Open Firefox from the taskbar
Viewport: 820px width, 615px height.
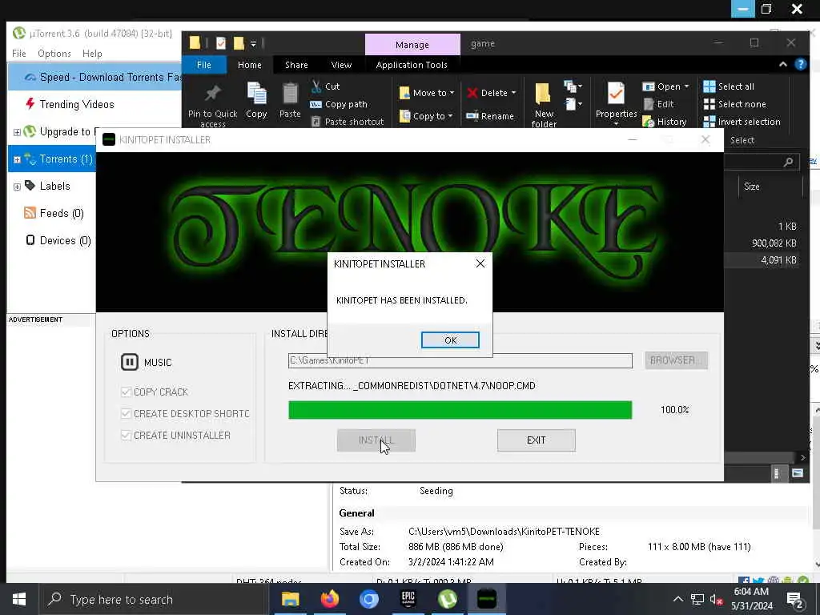pyautogui.click(x=329, y=599)
